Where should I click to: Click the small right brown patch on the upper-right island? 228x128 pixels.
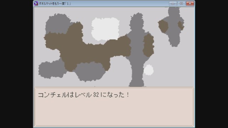point(181,25)
